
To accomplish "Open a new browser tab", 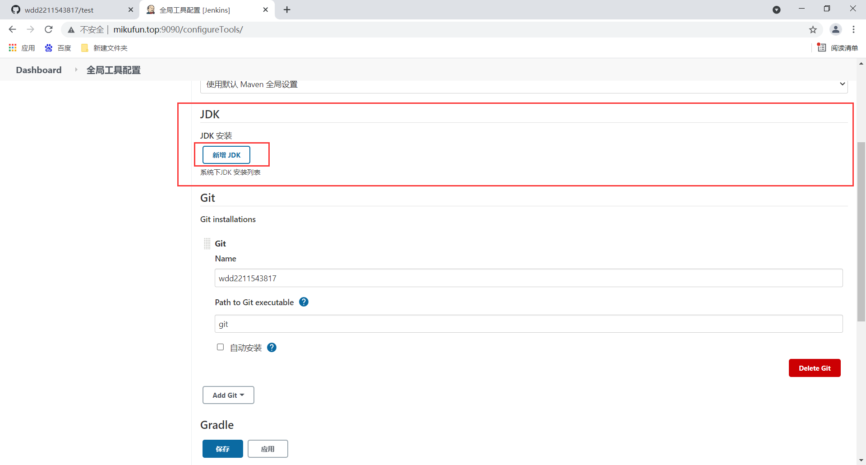I will click(287, 9).
